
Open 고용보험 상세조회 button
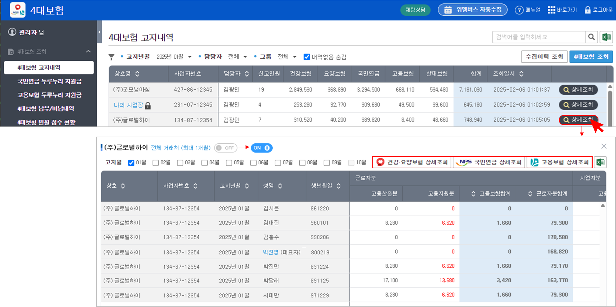(x=559, y=162)
